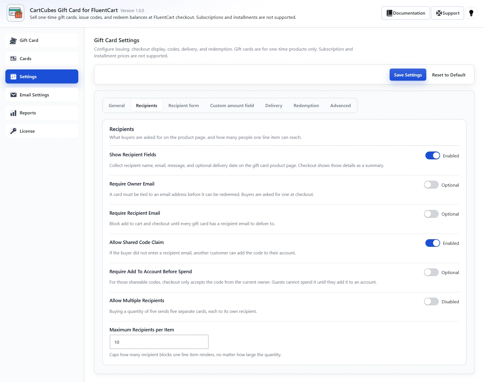Open Reports in the sidebar
Image resolution: width=484 pixels, height=382 pixels.
coord(42,113)
